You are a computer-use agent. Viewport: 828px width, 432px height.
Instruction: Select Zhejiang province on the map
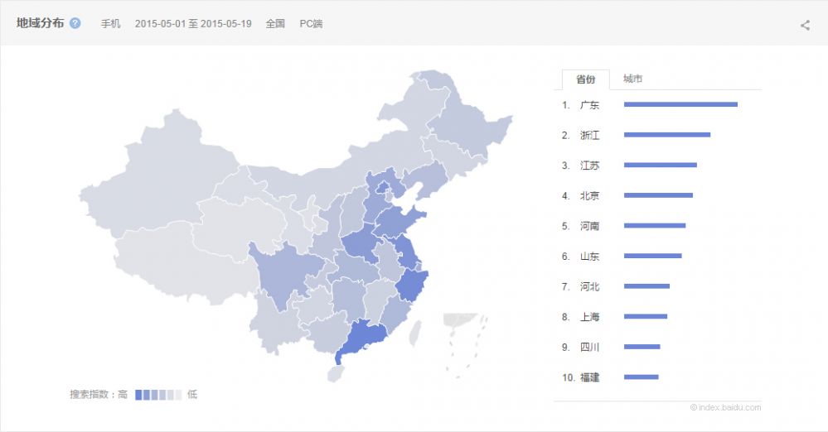[411, 285]
